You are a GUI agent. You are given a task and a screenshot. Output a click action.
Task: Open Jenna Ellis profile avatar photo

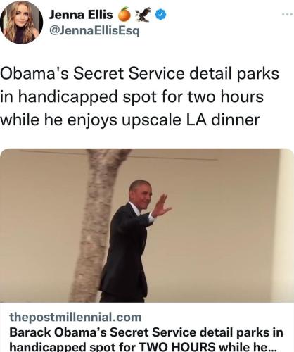[x=22, y=23]
